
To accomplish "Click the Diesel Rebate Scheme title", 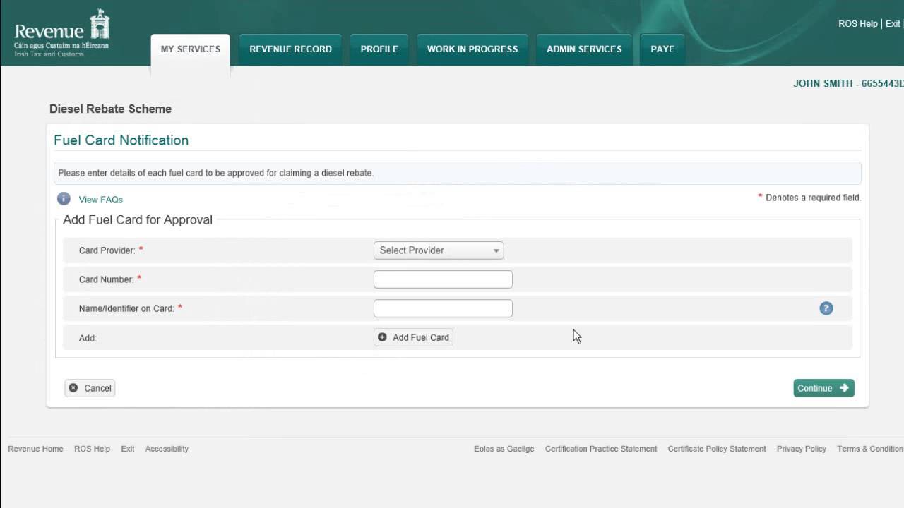I will (x=110, y=109).
